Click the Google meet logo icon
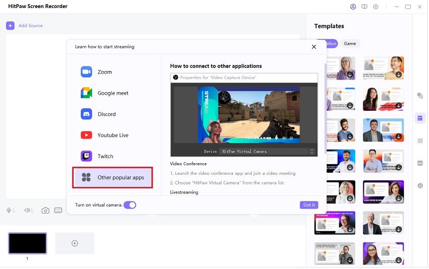 click(86, 93)
